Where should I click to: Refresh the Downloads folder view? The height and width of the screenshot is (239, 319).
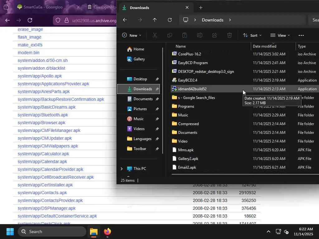(x=170, y=20)
